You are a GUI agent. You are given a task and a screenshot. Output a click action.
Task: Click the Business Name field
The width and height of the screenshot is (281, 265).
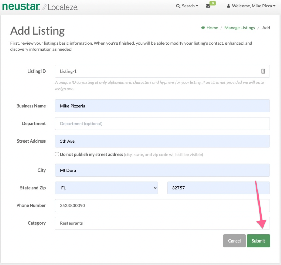(162, 106)
